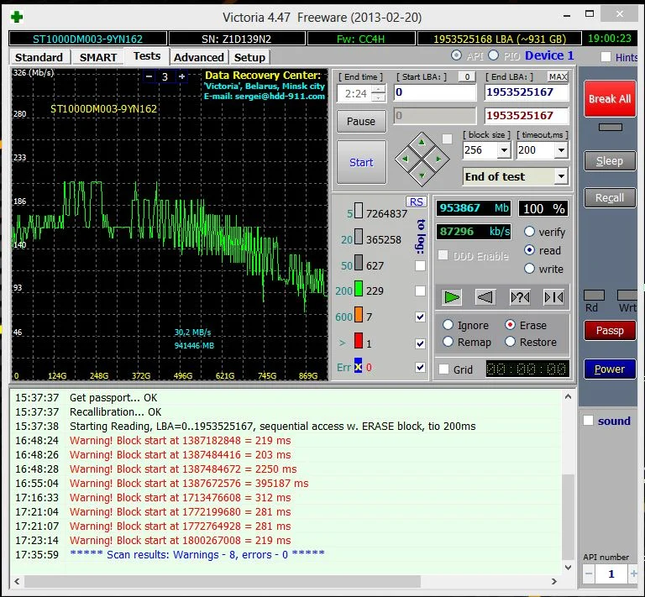The width and height of the screenshot is (645, 597).
Task: Open the Advanced tab
Action: tap(199, 57)
